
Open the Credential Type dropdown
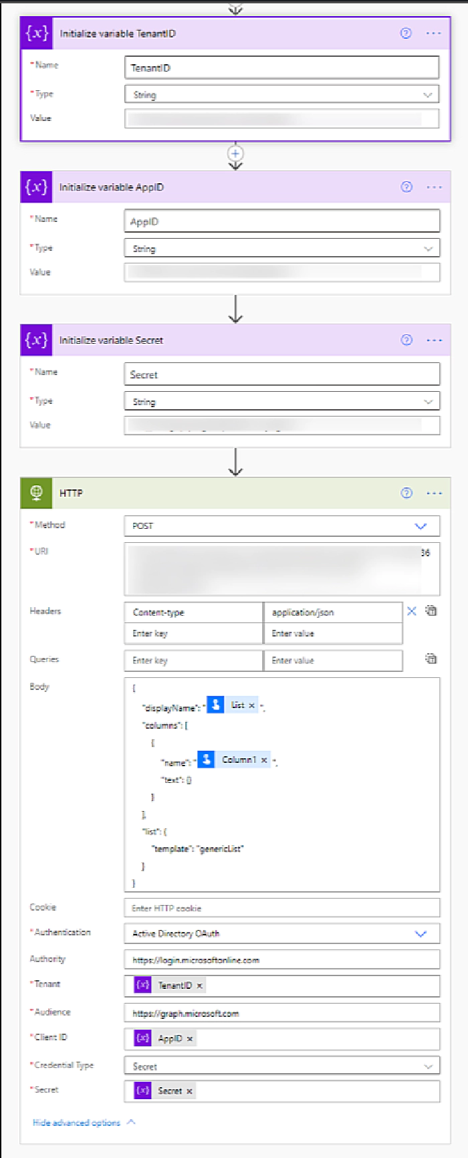point(428,1066)
